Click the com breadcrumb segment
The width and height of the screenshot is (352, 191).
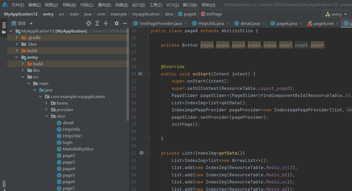point(101,14)
